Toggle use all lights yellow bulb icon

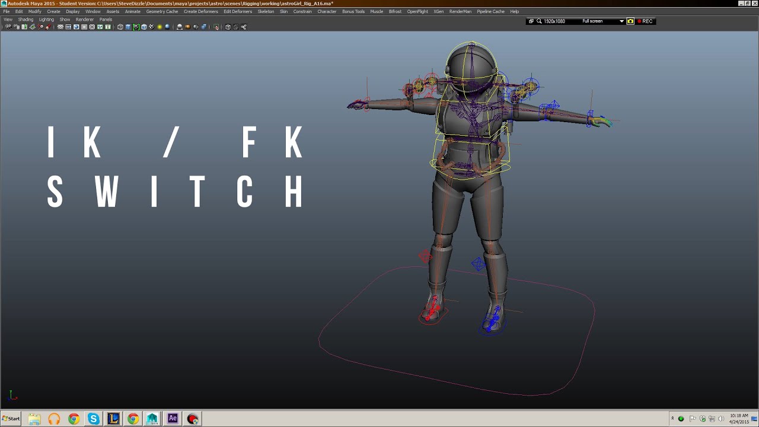[160, 27]
